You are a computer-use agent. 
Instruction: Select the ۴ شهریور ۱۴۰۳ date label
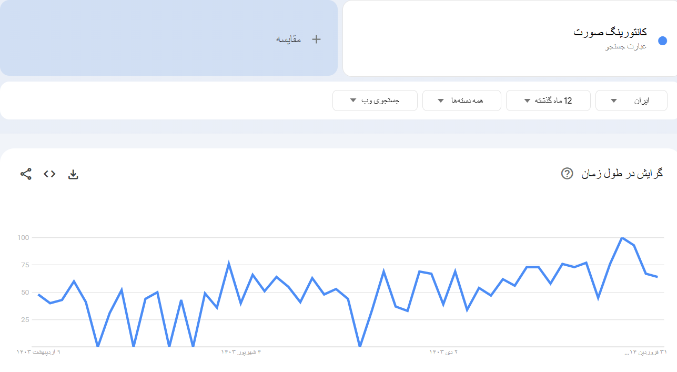point(241,352)
